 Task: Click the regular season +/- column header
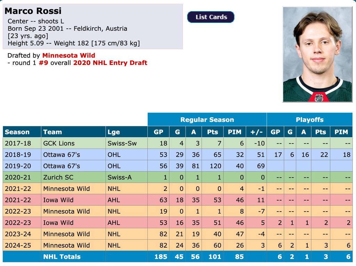(x=256, y=132)
